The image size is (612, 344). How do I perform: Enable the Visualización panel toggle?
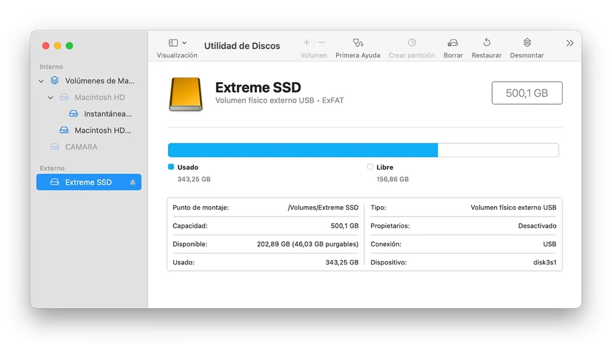(172, 42)
